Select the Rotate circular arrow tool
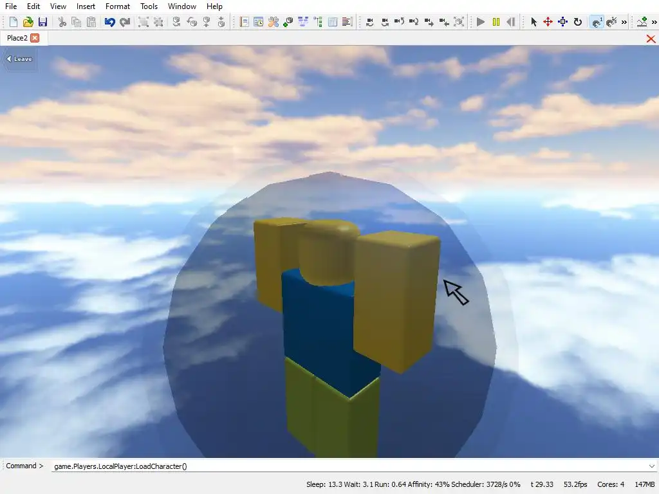The width and height of the screenshot is (659, 494). pos(578,22)
